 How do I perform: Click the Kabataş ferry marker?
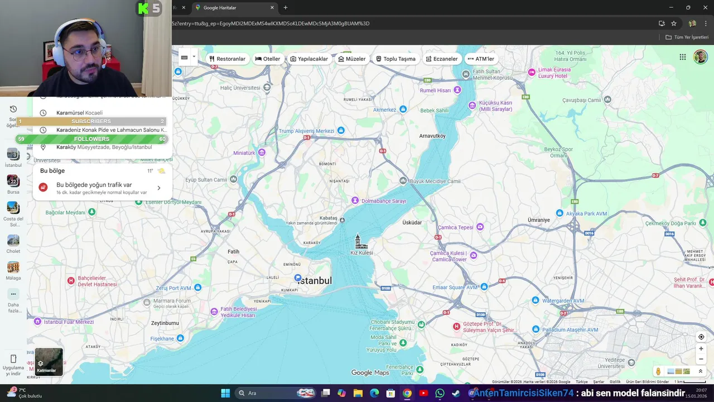(x=342, y=220)
